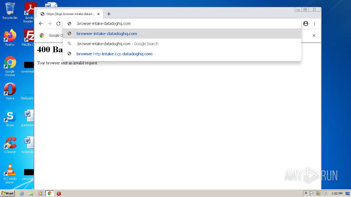Open Windows Explorer from the taskbar
The width and height of the screenshot is (351, 197).
point(31,193)
